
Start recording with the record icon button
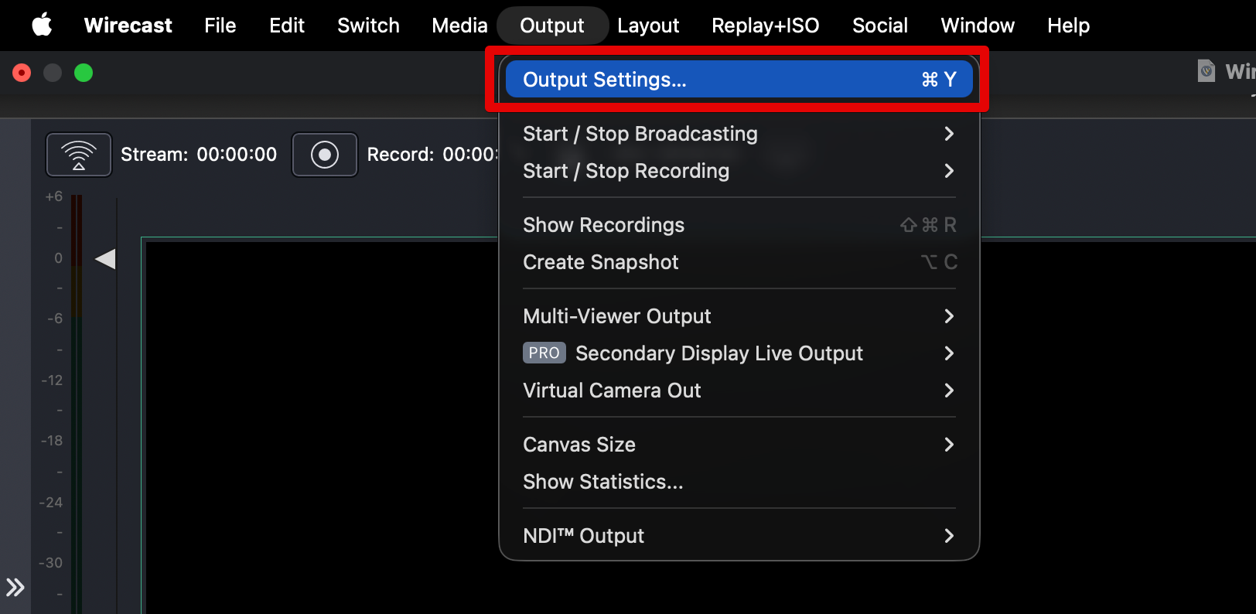325,155
